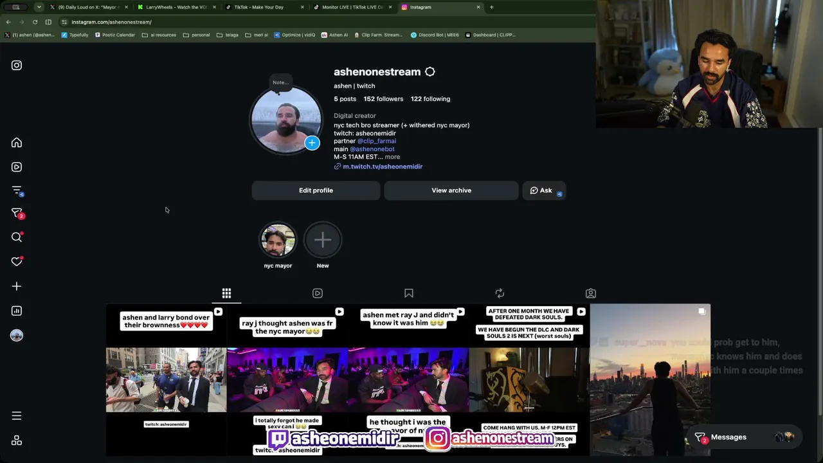Screen dimensions: 823x463
Task: Open the profile avatar in the sidebar
Action: pos(17,335)
